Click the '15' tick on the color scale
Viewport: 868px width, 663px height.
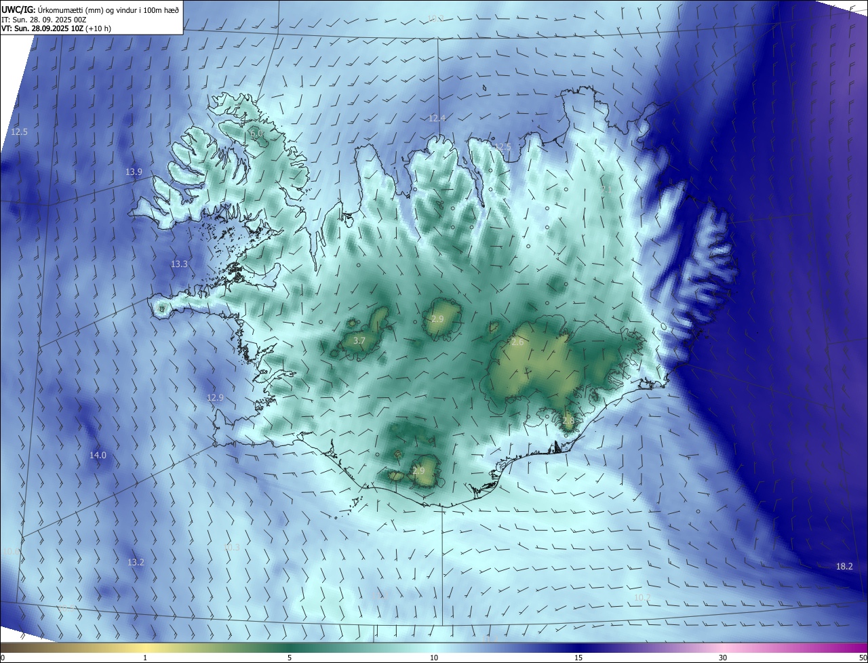(x=578, y=658)
